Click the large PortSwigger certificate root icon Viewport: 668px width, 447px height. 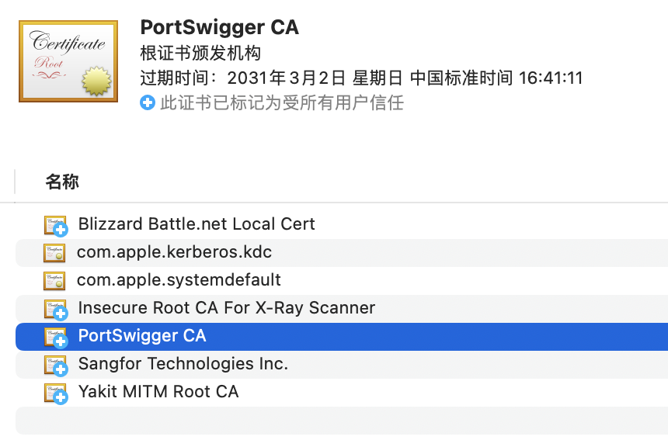pos(68,61)
